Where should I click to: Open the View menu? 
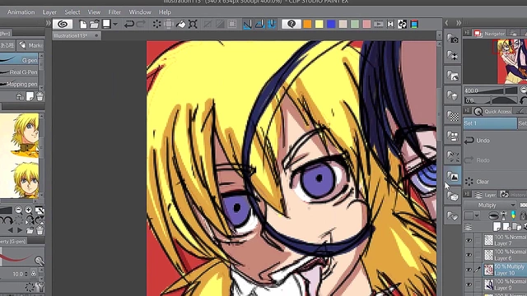tap(94, 12)
